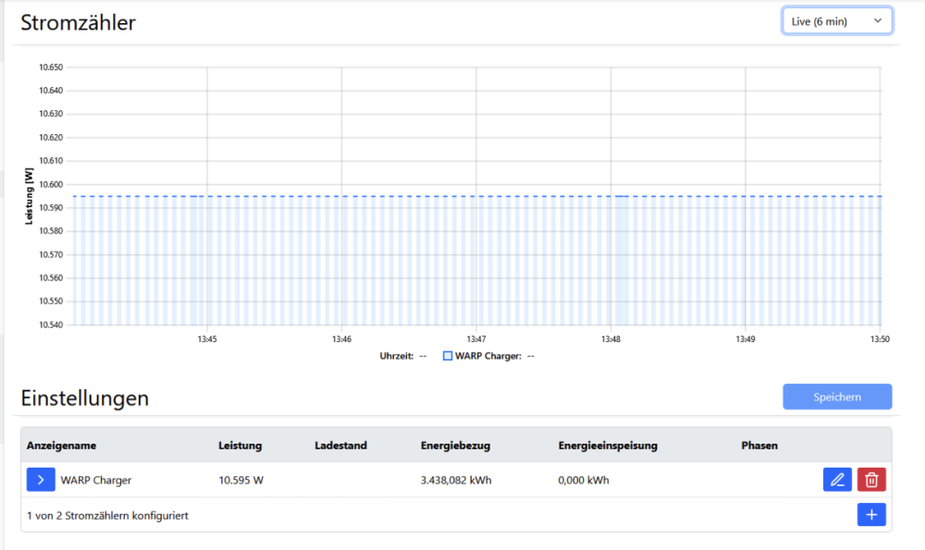Open the Live (6 min) time range dropdown
The width and height of the screenshot is (925, 550).
coord(836,21)
